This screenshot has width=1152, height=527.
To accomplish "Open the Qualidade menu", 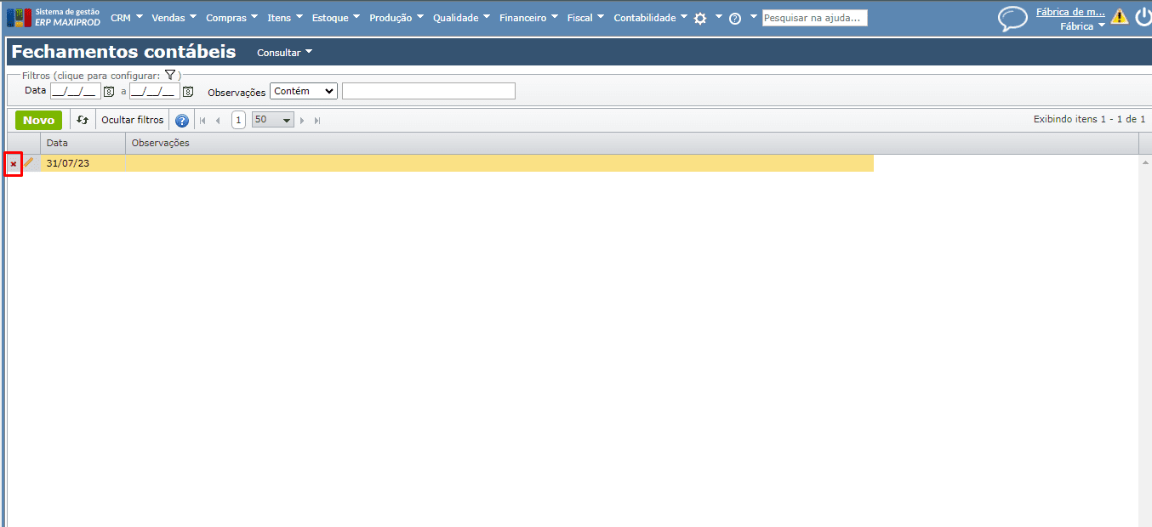I will pyautogui.click(x=461, y=18).
